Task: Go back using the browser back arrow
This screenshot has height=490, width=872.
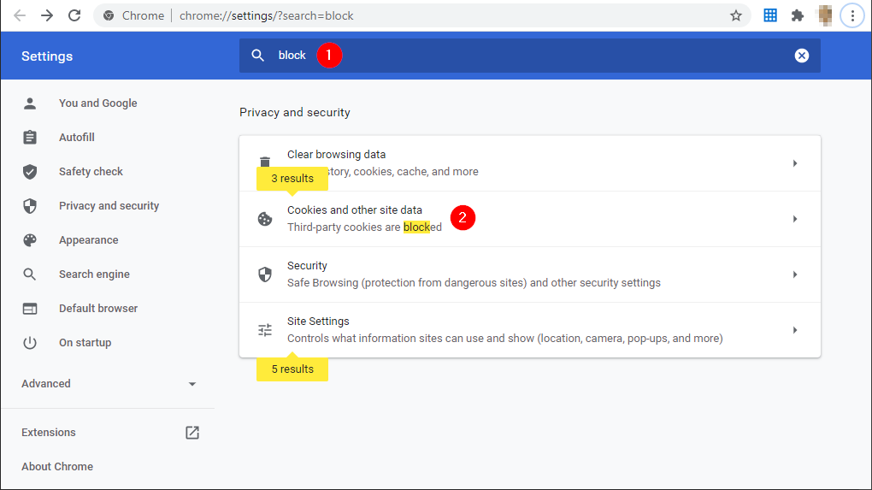Action: click(x=20, y=15)
